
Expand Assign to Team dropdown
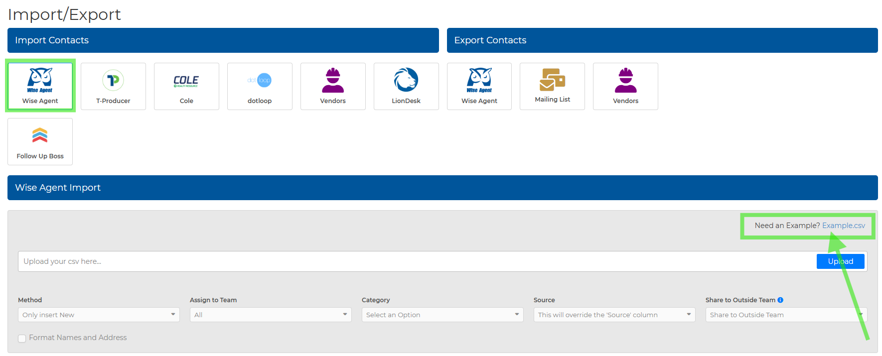tap(271, 315)
